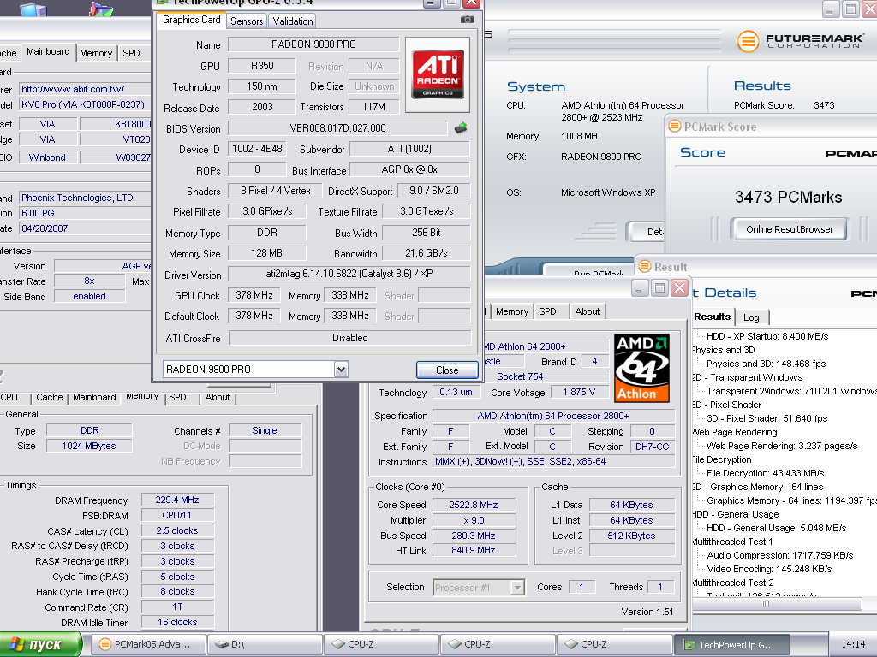Viewport: 877px width, 657px height.
Task: Click the Online ResultBrowser button
Action: [789, 229]
